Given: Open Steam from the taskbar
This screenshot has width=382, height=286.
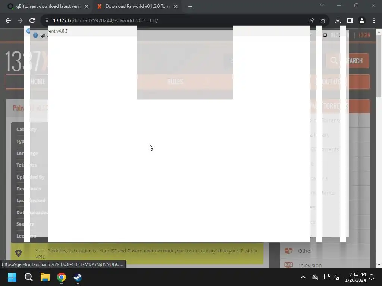Looking at the screenshot, I should point(78,277).
